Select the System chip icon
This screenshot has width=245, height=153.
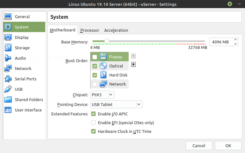click(x=8, y=27)
